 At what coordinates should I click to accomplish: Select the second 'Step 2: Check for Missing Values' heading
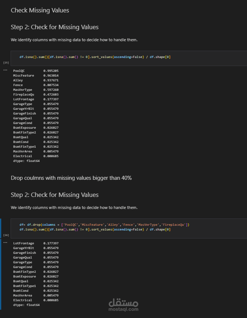coord(55,195)
